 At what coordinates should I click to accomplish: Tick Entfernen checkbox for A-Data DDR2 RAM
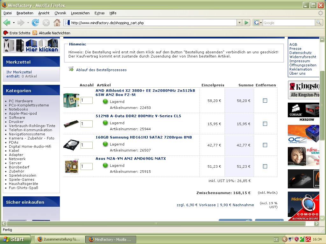pyautogui.click(x=265, y=124)
